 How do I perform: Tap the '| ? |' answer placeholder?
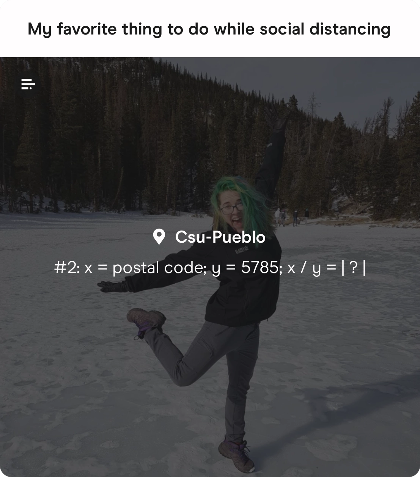coord(353,268)
